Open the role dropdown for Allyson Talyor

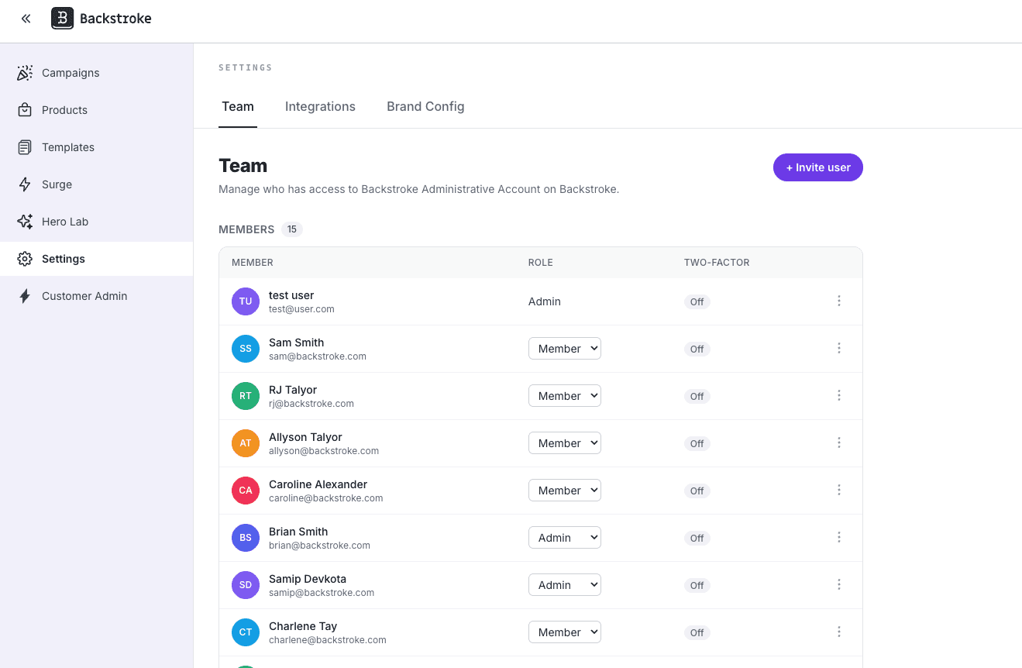point(565,443)
